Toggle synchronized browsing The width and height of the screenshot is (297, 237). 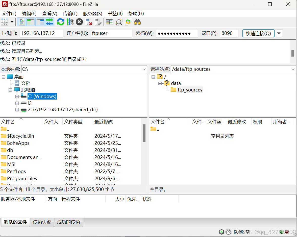[128, 22]
